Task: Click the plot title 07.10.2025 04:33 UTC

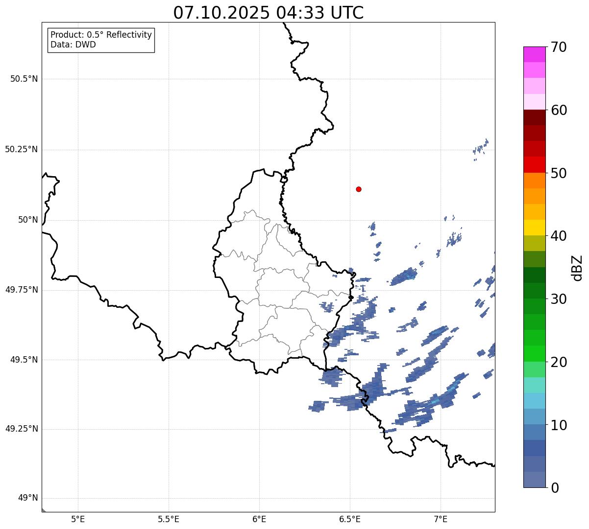Action: pyautogui.click(x=269, y=13)
